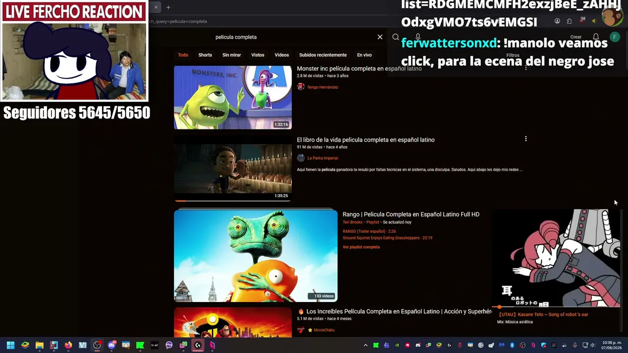Open Discord from the taskbar
The height and width of the screenshot is (353, 628).
click(x=111, y=345)
